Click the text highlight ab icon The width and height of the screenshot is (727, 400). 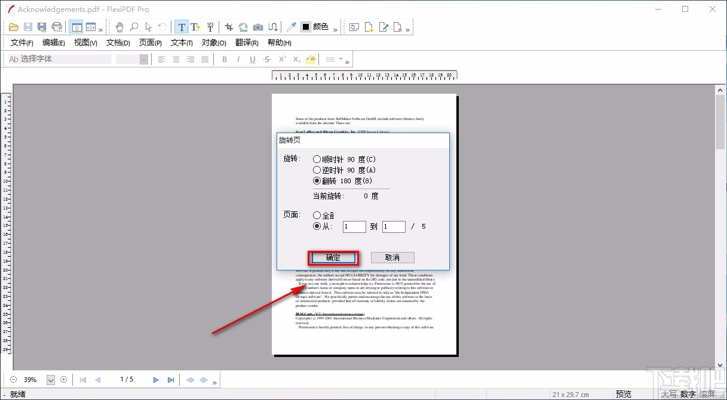311,59
